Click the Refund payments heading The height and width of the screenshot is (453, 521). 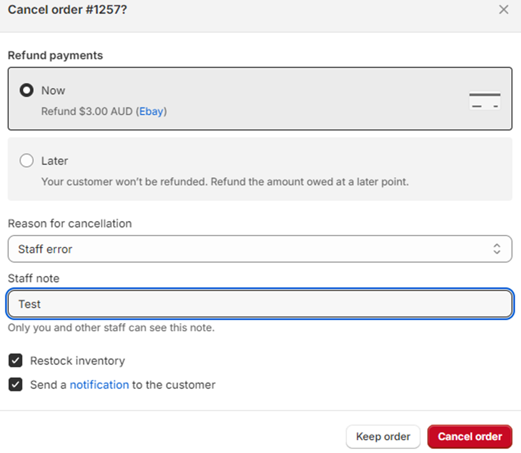click(55, 55)
